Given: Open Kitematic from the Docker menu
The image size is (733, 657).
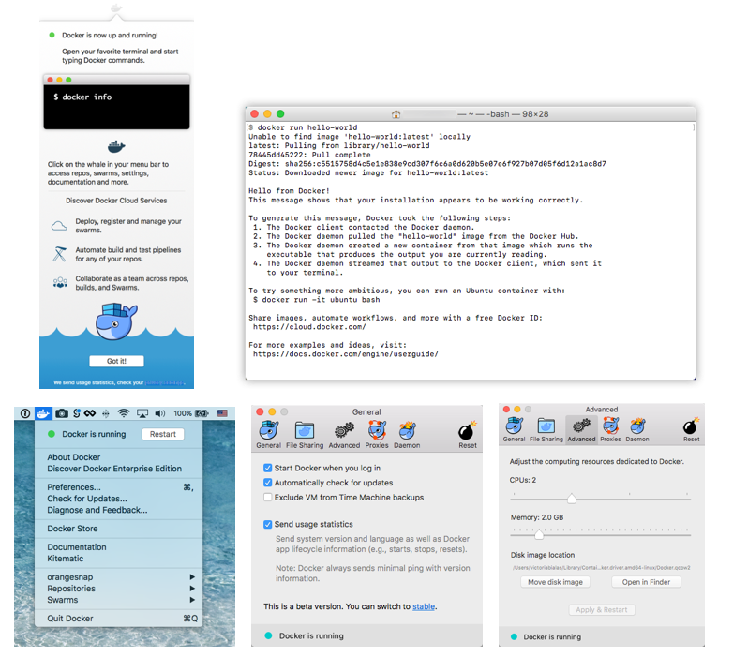Looking at the screenshot, I should (119, 559).
